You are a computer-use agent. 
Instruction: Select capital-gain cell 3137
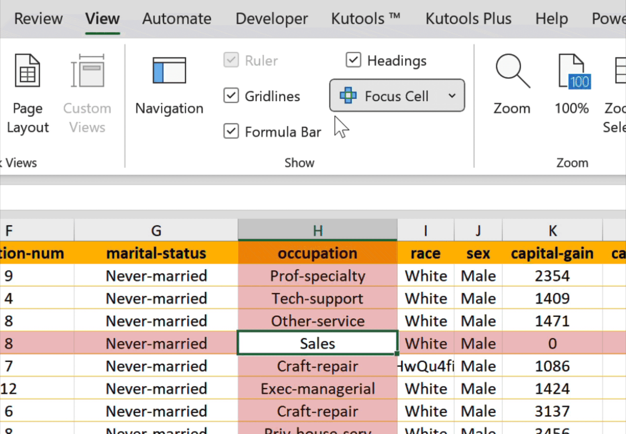[x=552, y=411]
